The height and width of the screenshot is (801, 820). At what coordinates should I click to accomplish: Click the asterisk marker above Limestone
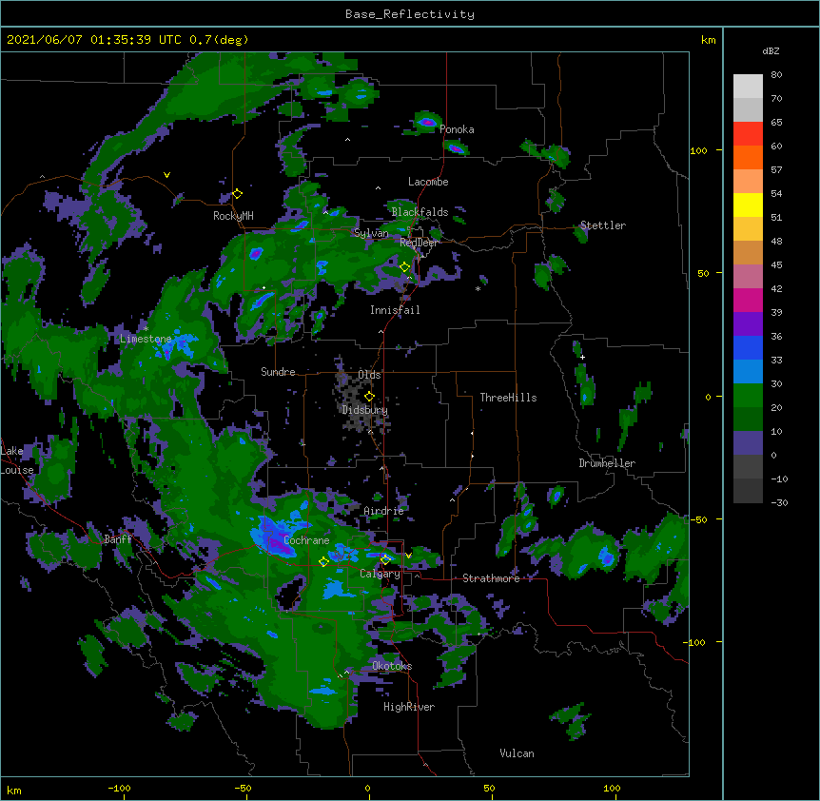click(146, 329)
